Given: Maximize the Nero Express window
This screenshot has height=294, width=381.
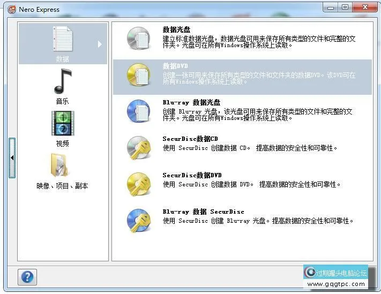Looking at the screenshot, I should (345, 7).
